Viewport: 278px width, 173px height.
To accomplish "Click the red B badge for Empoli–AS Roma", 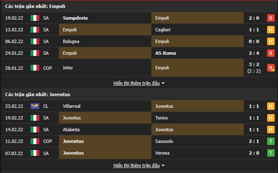I will click(271, 53).
